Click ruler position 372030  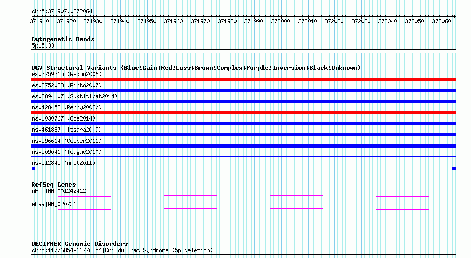pos(361,21)
